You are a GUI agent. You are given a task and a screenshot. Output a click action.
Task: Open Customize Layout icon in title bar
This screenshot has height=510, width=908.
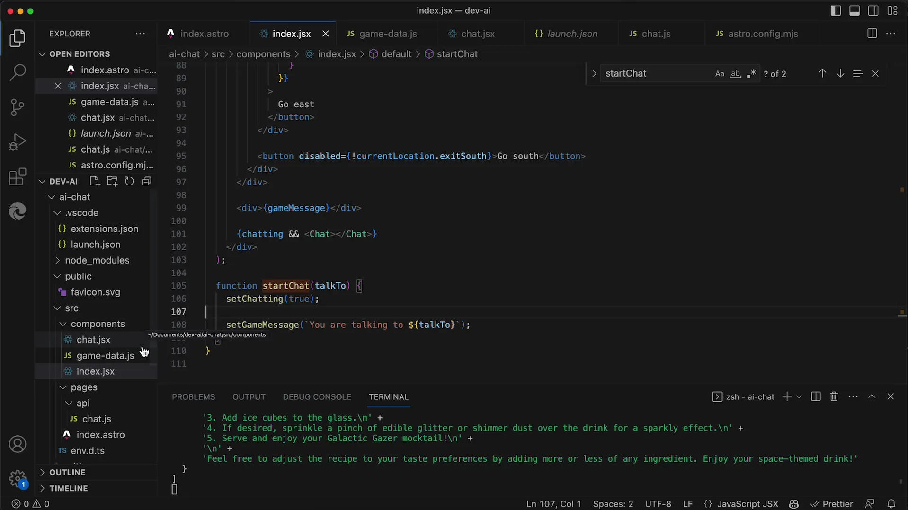pos(892,10)
